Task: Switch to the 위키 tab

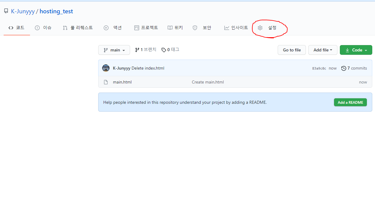Action: 175,28
